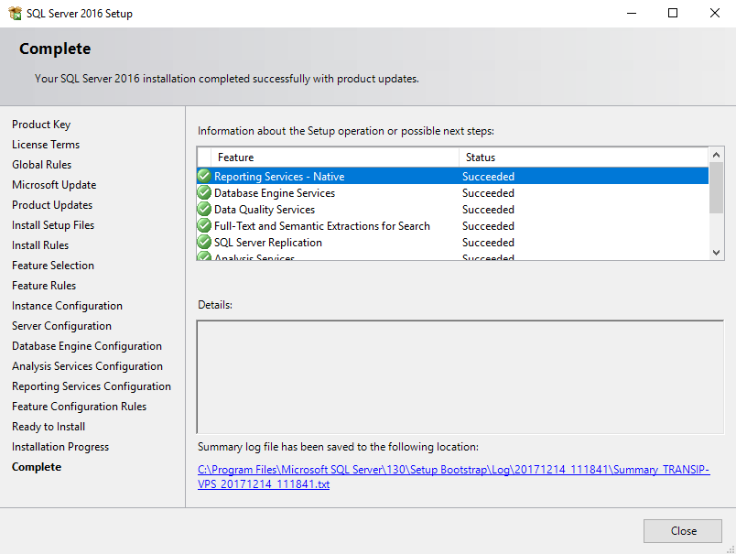Select the Database Engine Services row

click(x=452, y=192)
